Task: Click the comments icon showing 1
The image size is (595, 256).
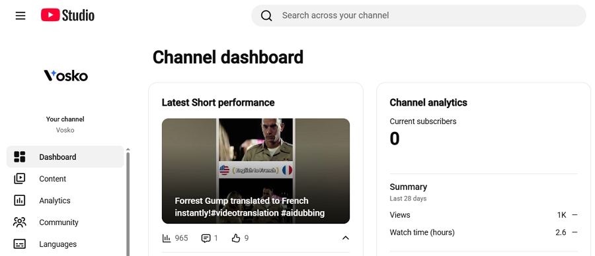Action: pyautogui.click(x=206, y=238)
